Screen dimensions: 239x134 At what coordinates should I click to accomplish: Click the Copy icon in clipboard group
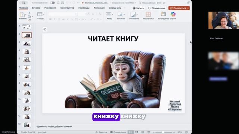coord(30,16)
